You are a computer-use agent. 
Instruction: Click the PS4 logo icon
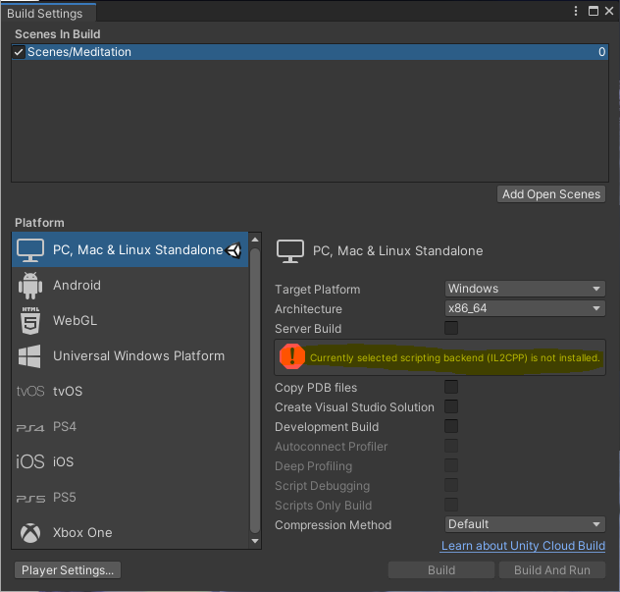(x=30, y=428)
